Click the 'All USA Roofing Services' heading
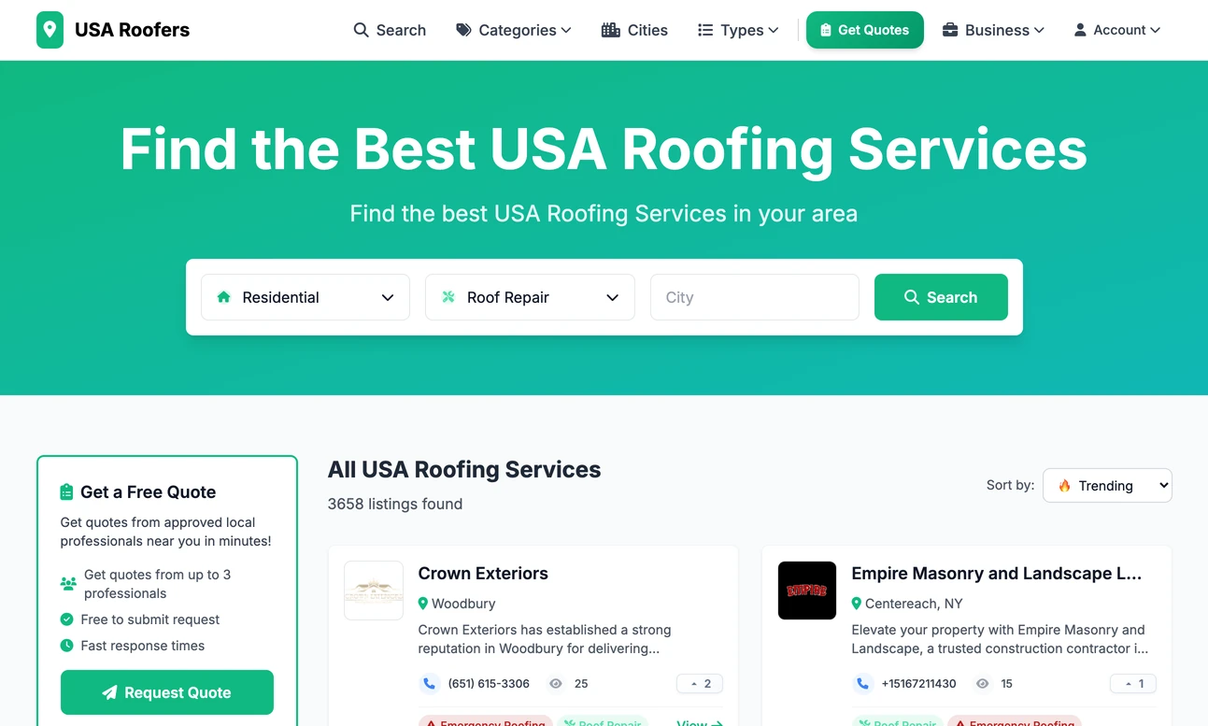The image size is (1208, 726). (x=464, y=469)
